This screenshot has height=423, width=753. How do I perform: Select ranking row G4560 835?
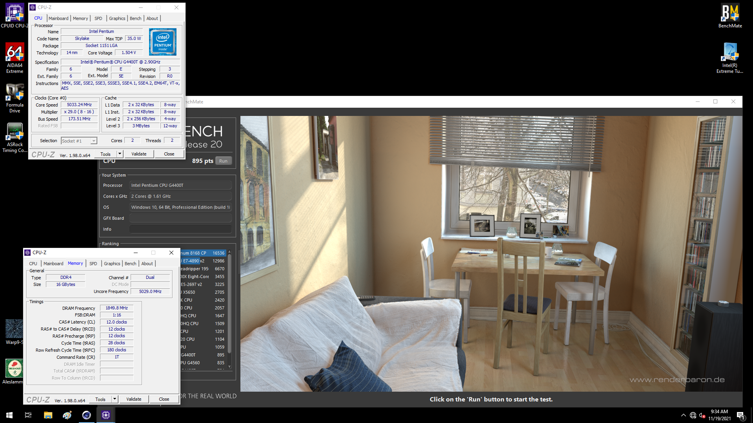click(x=203, y=363)
